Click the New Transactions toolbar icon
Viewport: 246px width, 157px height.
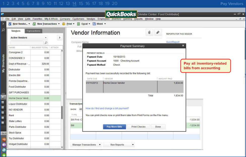tap(34, 24)
